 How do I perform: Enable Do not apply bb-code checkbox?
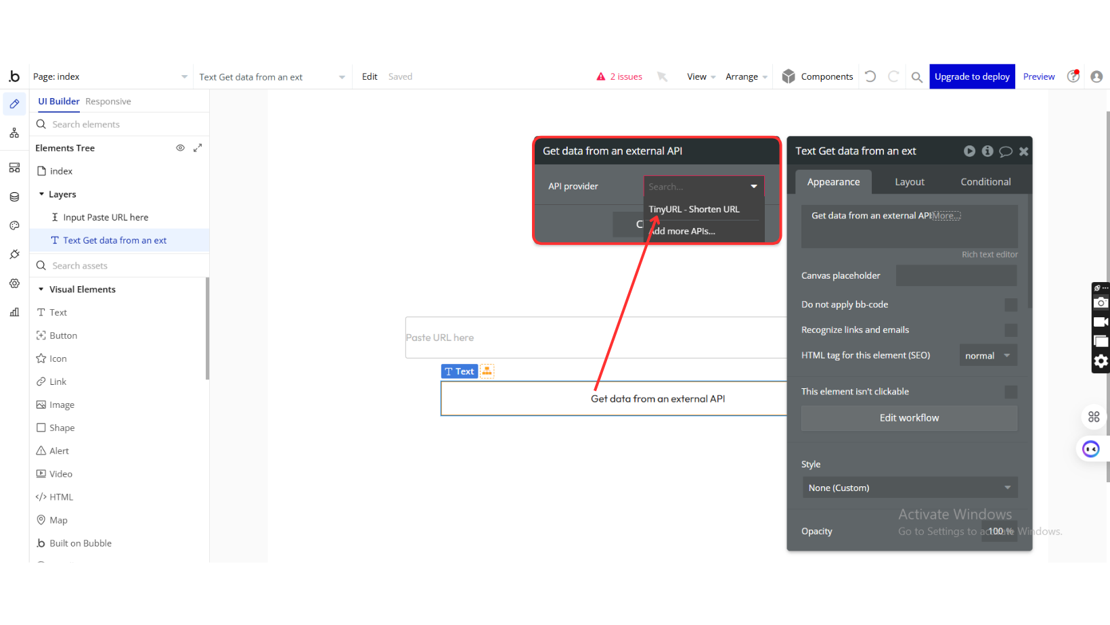pyautogui.click(x=1011, y=305)
